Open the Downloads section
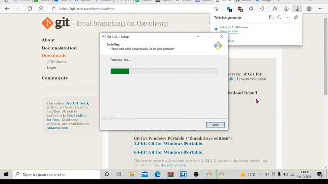Viewport: 328px width, 184px height. pos(54,56)
